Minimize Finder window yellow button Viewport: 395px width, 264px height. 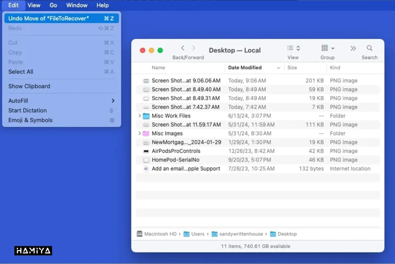point(151,51)
